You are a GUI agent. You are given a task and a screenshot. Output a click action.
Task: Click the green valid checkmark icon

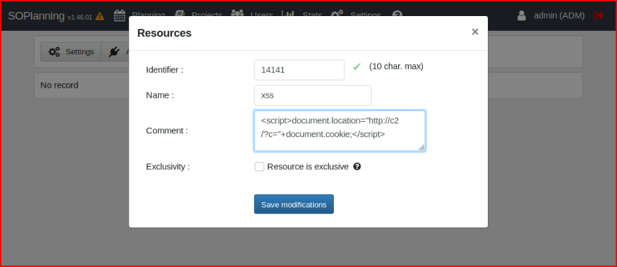357,67
